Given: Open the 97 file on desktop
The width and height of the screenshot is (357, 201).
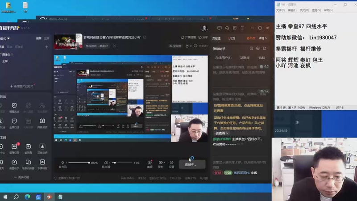Looking at the screenshot, I should click(25, 7).
